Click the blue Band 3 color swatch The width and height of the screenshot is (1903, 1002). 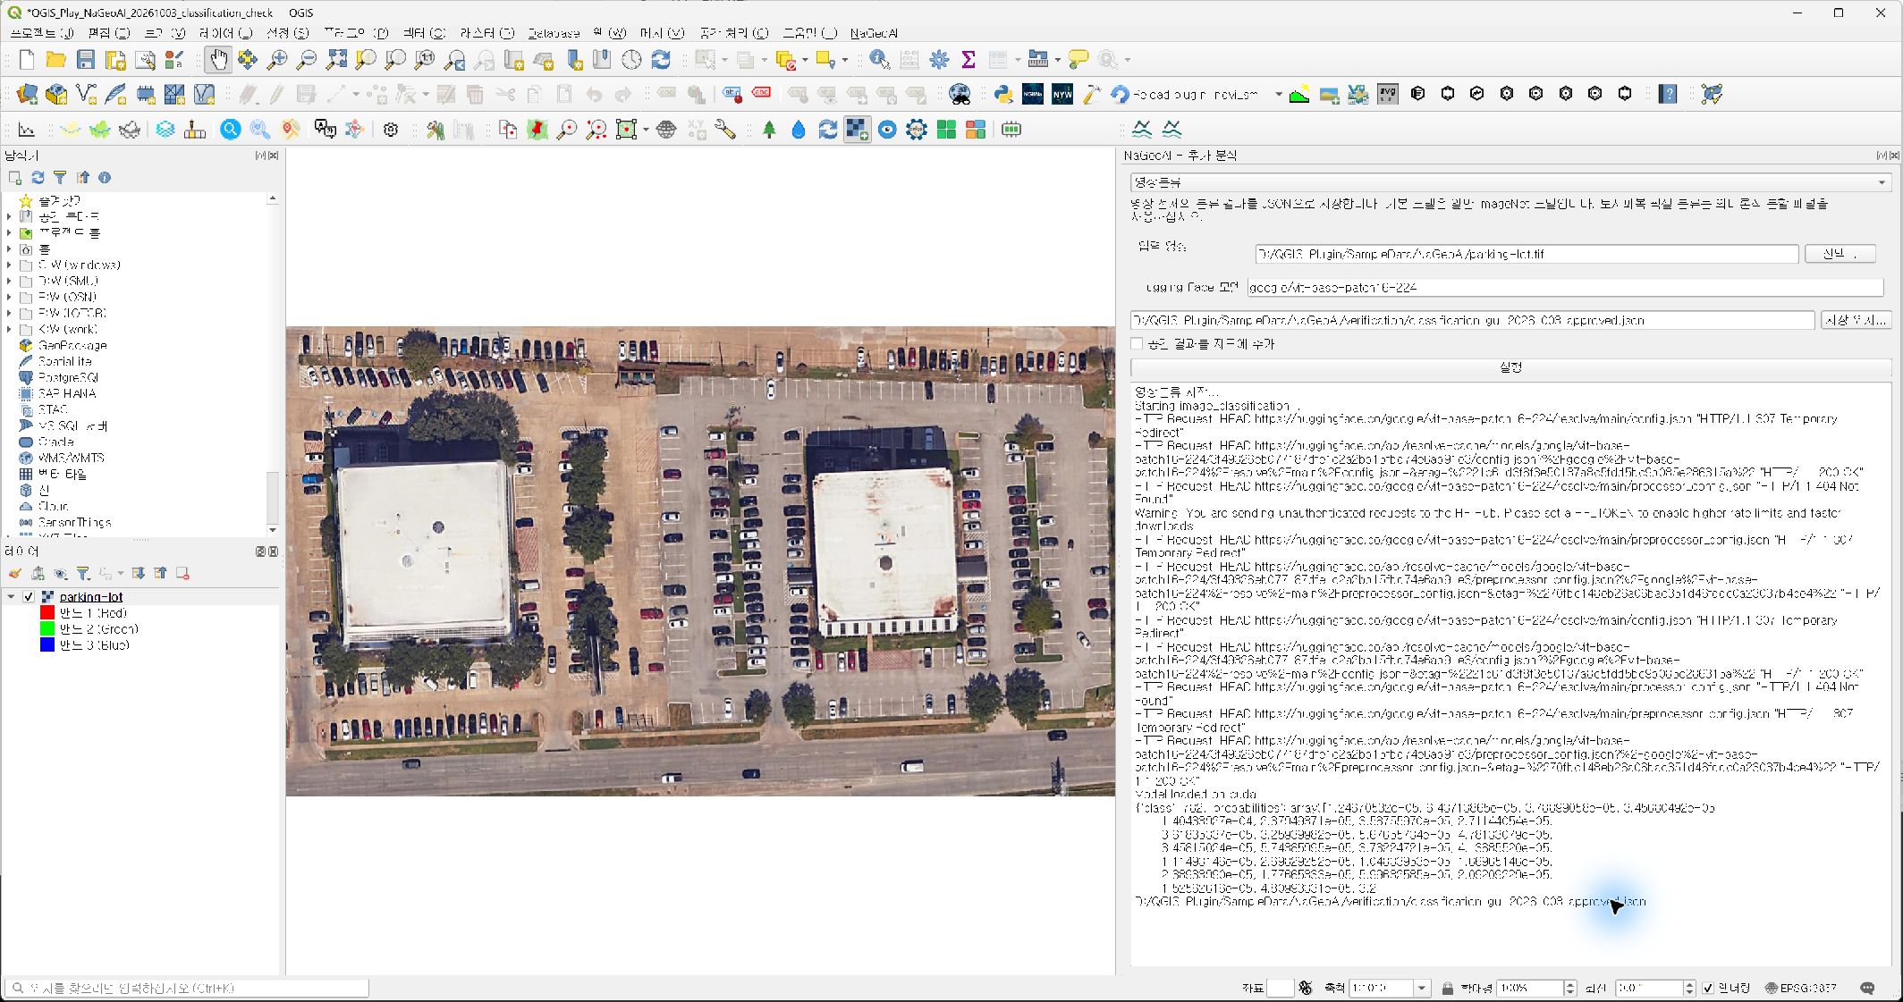pos(47,644)
